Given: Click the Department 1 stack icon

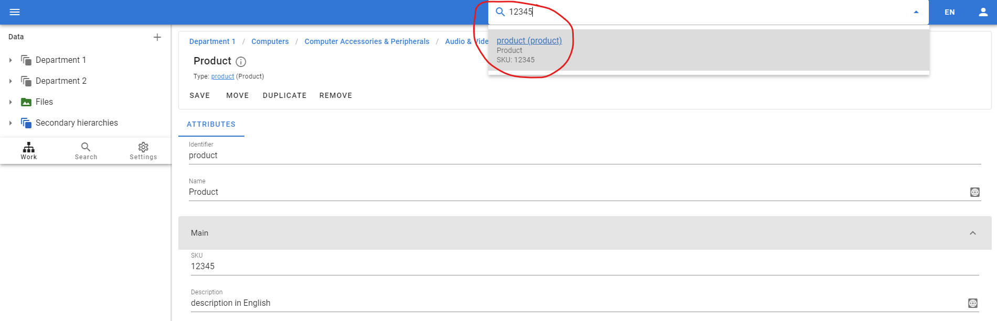Looking at the screenshot, I should point(26,60).
